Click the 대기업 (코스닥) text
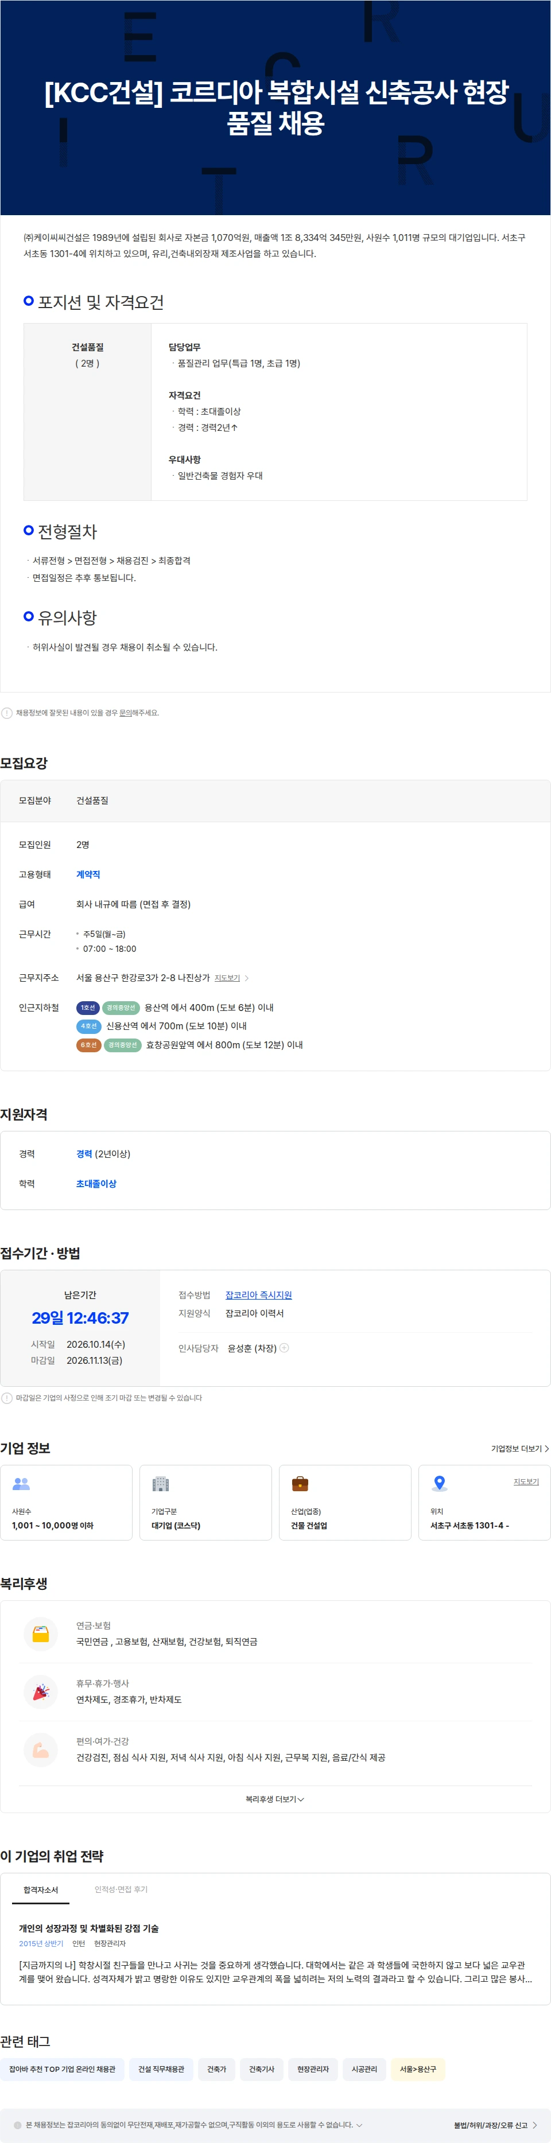This screenshot has height=2143, width=551. pos(176,1526)
